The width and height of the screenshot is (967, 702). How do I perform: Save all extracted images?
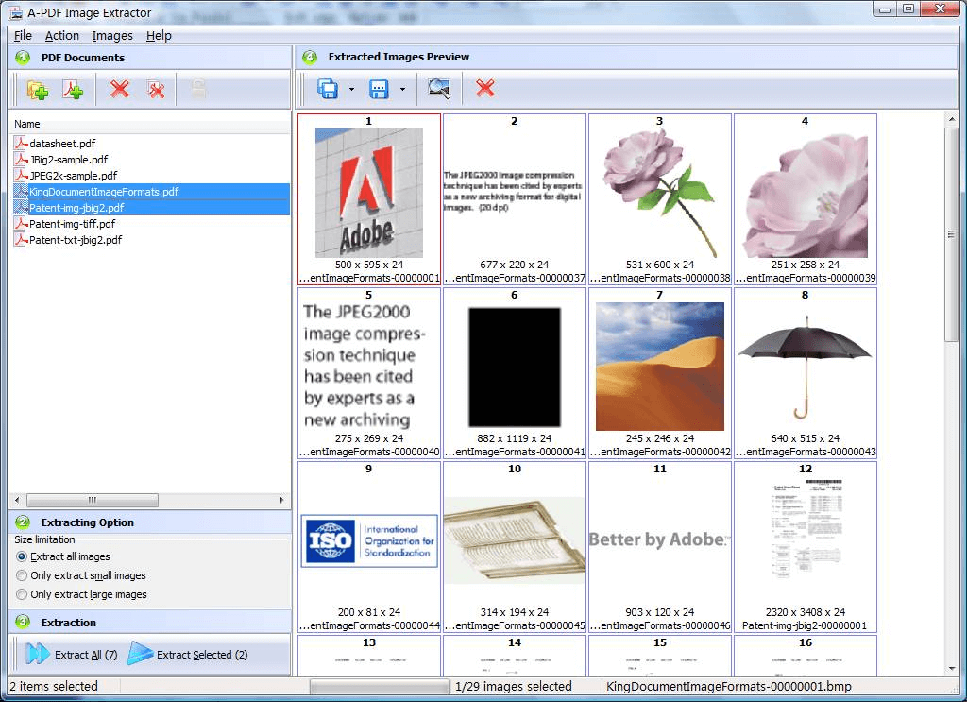pyautogui.click(x=328, y=88)
